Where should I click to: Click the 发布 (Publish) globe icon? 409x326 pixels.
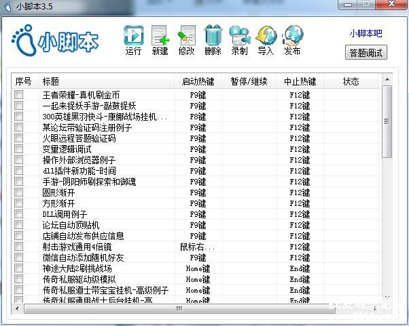pyautogui.click(x=293, y=35)
